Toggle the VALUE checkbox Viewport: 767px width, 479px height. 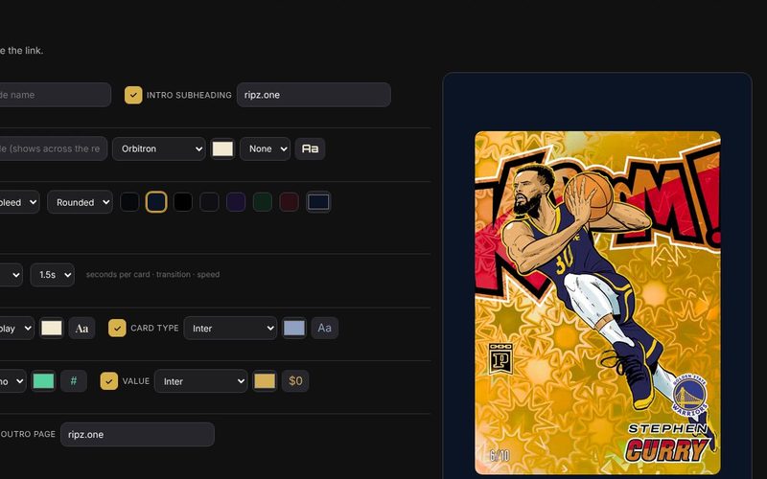108,380
